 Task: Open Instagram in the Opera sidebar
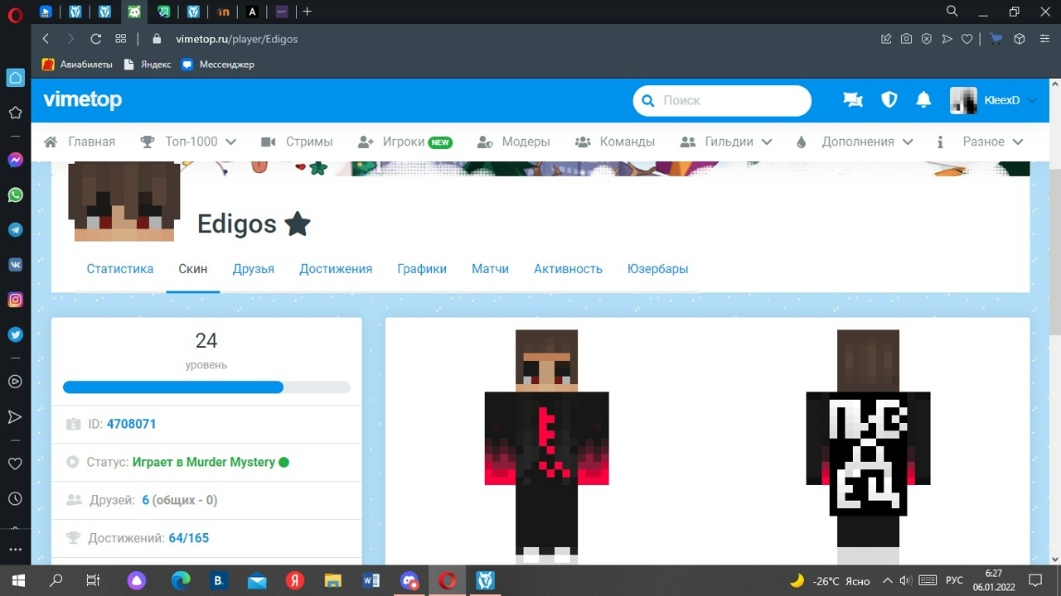[15, 300]
